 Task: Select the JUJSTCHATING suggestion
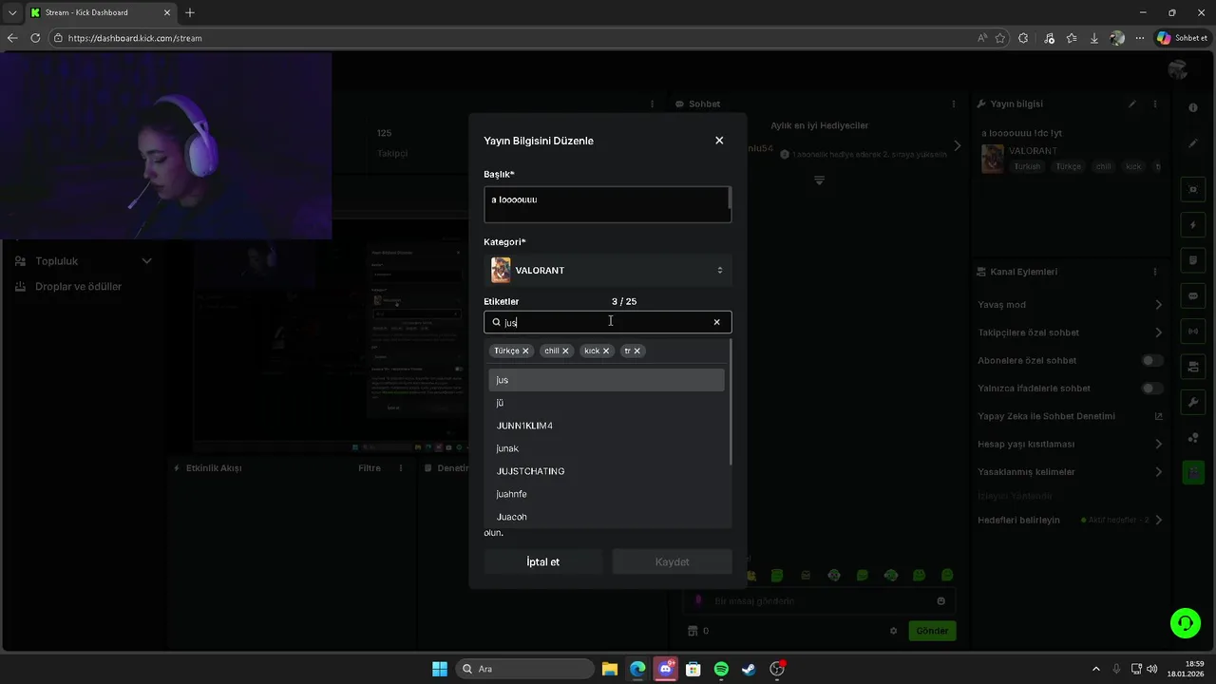click(606, 471)
